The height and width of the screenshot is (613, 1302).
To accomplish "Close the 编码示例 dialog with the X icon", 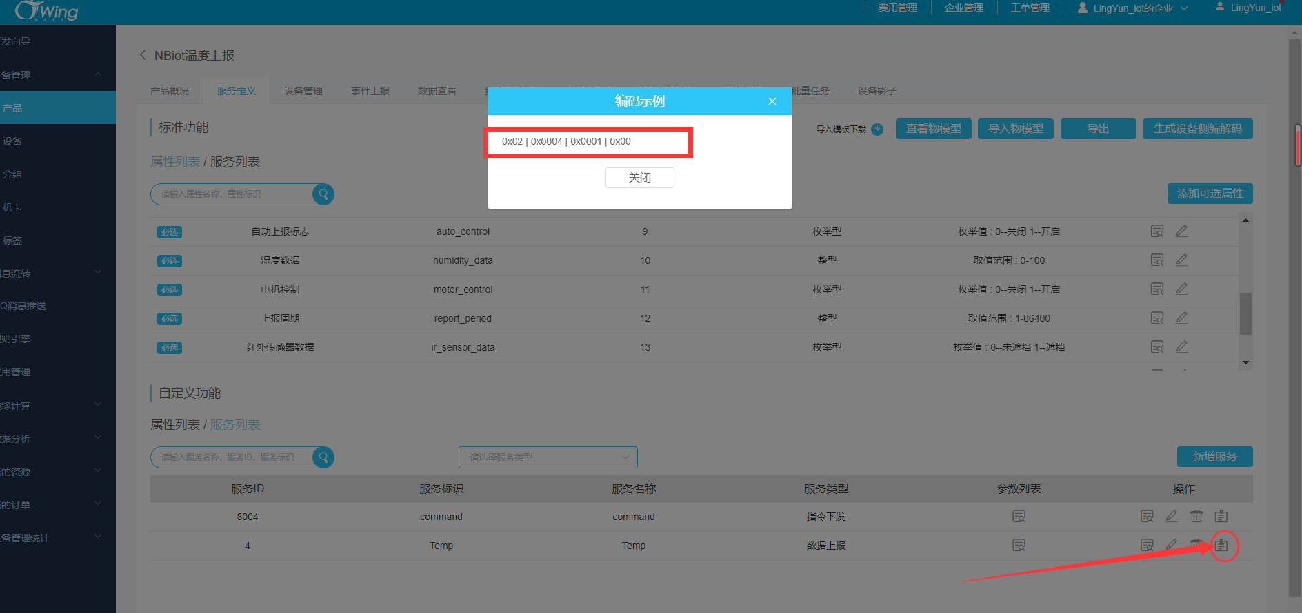I will (x=772, y=101).
